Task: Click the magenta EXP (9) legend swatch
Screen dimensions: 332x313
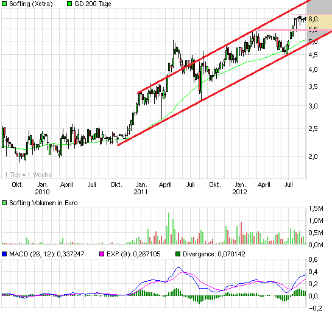Action: [102, 254]
